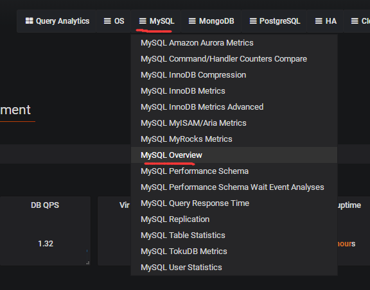The image size is (370, 290).
Task: Expand the OS dashboards menu
Action: point(114,21)
